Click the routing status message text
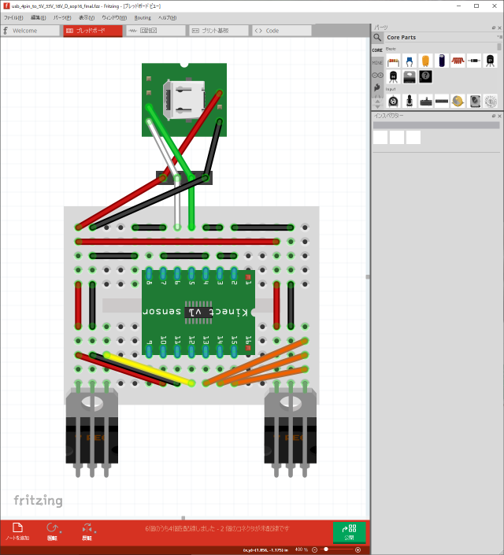The height and width of the screenshot is (555, 504). 217,528
